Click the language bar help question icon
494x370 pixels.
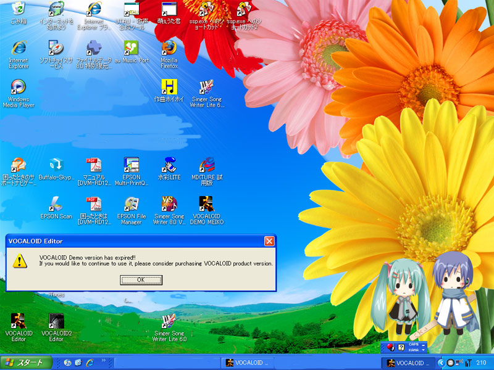tap(401, 347)
